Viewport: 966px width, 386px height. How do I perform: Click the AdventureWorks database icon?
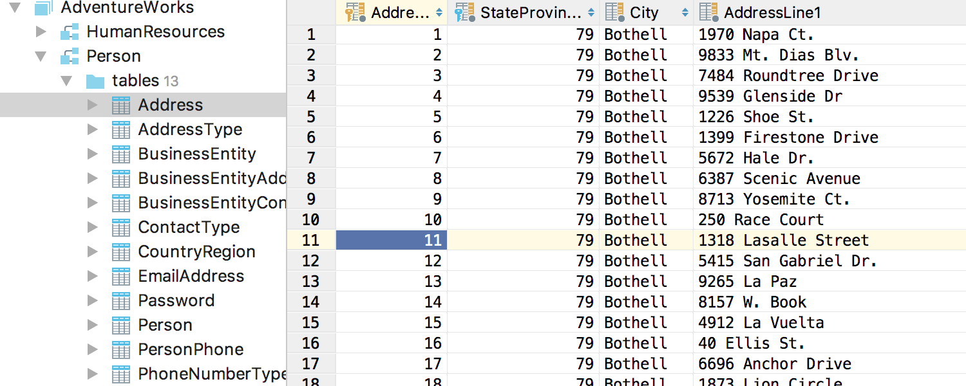tap(43, 8)
